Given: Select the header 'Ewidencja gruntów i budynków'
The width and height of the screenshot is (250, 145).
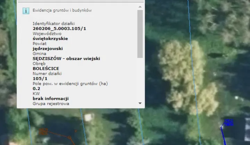Looking at the screenshot, I should [x=62, y=10].
